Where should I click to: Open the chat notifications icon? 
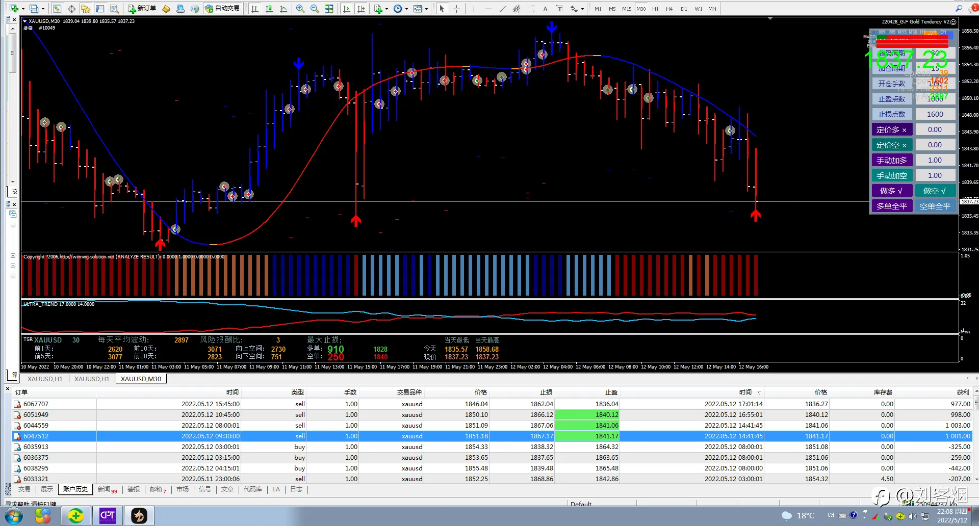(973, 8)
